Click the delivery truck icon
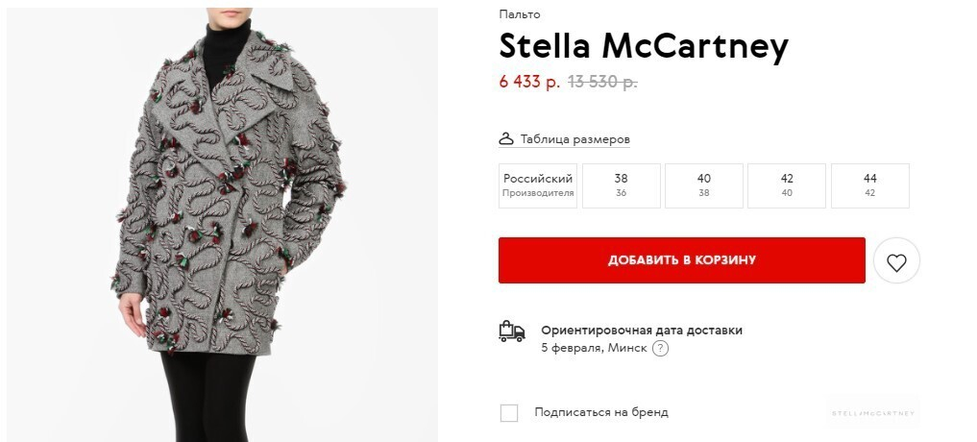Screen dimensions: 977x442 pyautogui.click(x=512, y=331)
